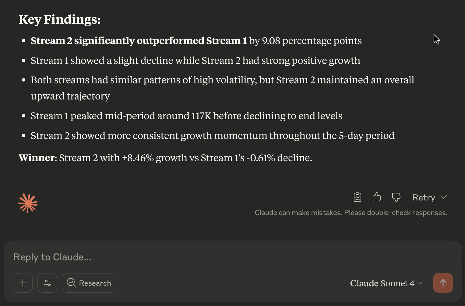The width and height of the screenshot is (465, 306).
Task: Expand the chevron next to Retry
Action: coord(444,197)
